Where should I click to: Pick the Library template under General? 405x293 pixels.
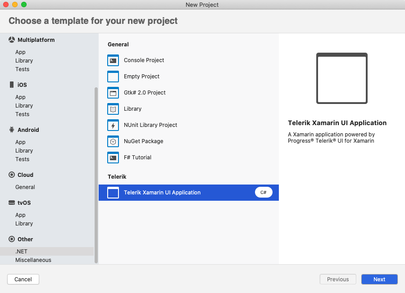(x=189, y=109)
